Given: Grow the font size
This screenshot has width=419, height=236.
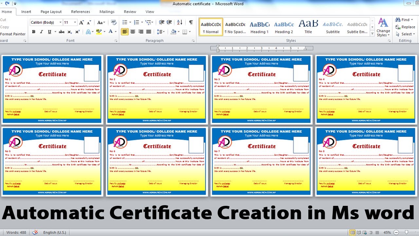Looking at the screenshot, I should pos(82,22).
